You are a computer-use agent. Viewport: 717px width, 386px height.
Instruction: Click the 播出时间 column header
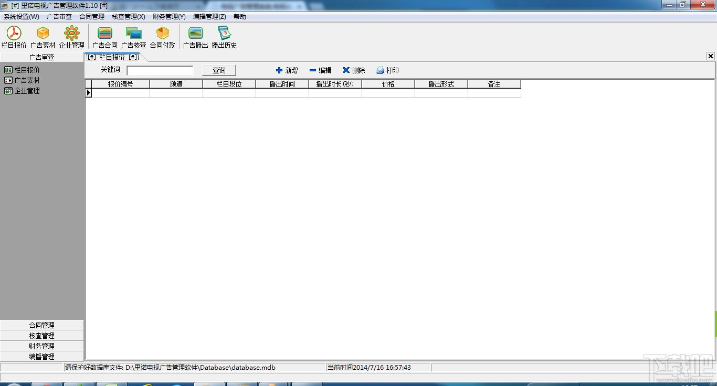coord(282,84)
